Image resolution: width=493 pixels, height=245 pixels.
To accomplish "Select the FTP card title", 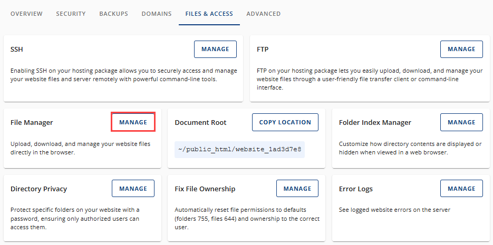I will click(x=262, y=50).
